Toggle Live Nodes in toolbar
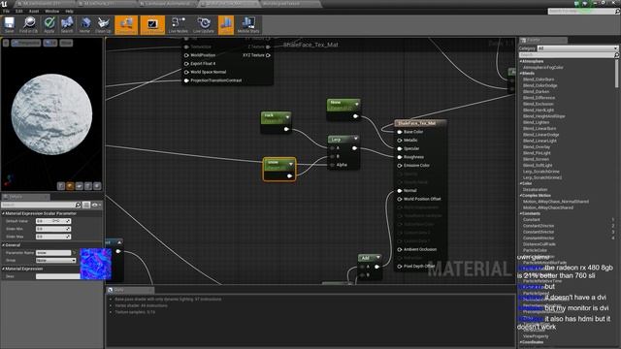The width and height of the screenshot is (621, 349). click(x=179, y=25)
